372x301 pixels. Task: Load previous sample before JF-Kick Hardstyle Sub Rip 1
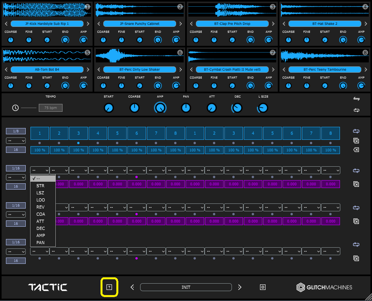[x=6, y=24]
